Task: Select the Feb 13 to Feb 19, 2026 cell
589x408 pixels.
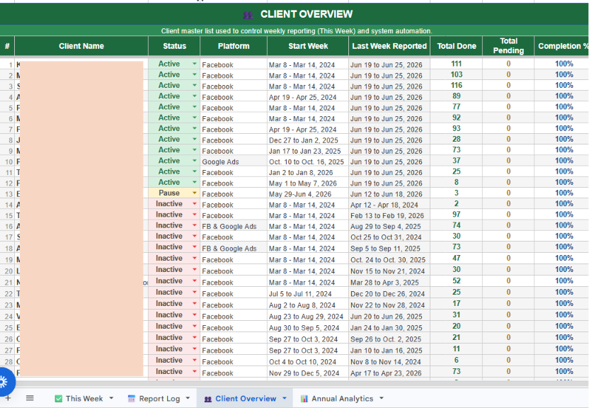Action: tap(389, 215)
